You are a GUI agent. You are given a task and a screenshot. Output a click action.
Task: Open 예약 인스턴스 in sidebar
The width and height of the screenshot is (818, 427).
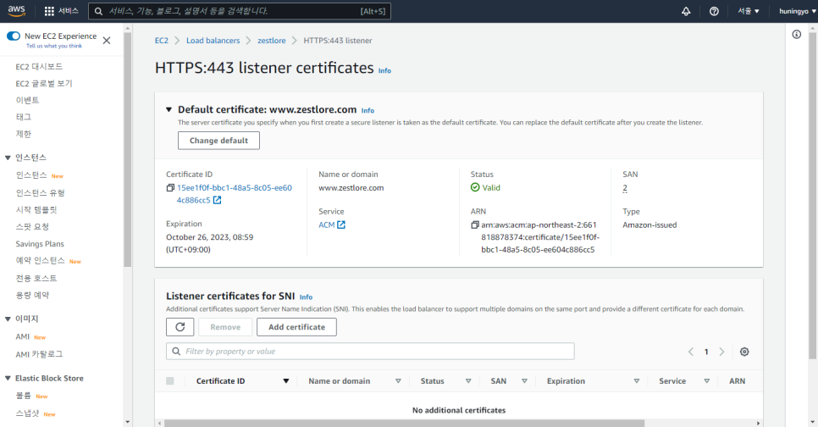(40, 260)
